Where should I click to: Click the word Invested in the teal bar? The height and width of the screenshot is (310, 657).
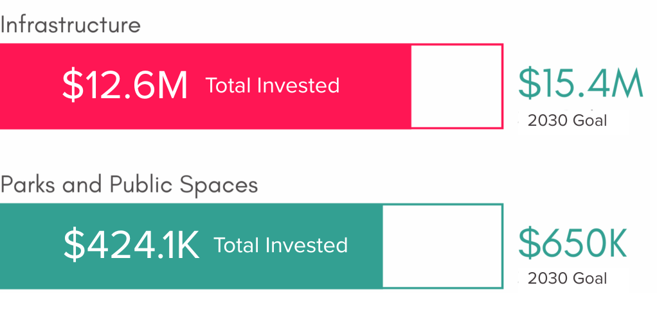pos(306,245)
